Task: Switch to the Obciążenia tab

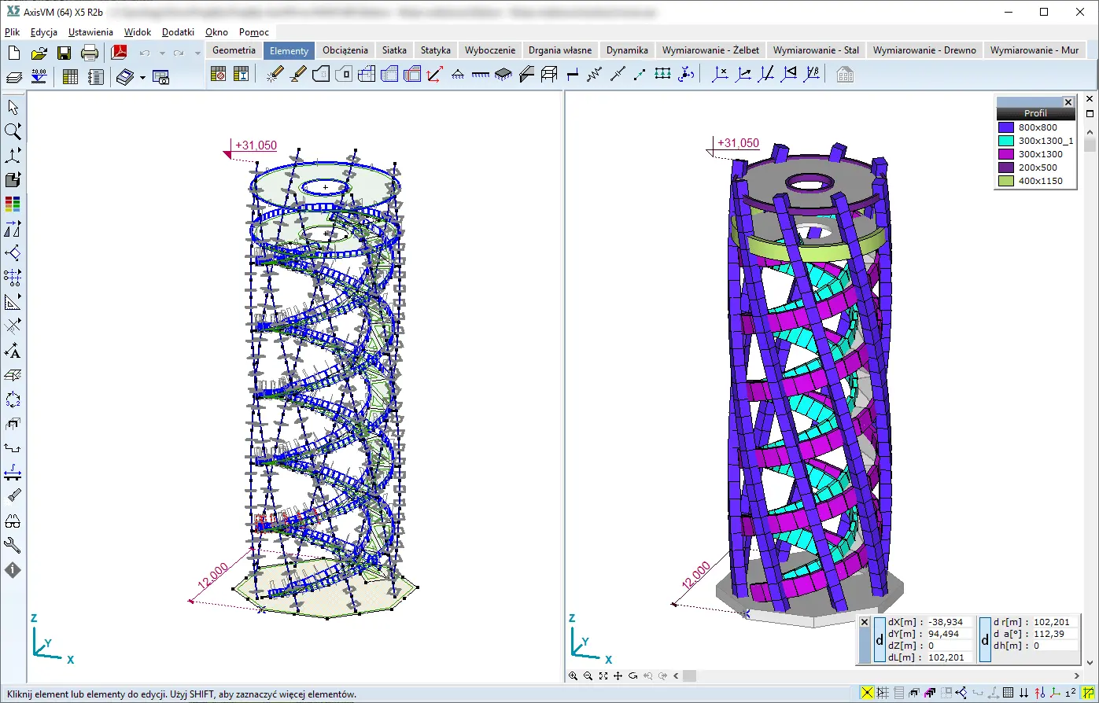Action: click(345, 50)
